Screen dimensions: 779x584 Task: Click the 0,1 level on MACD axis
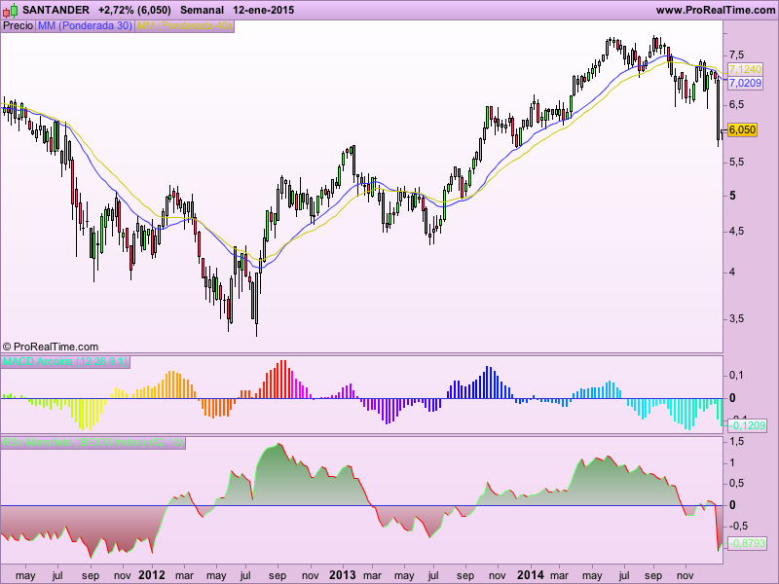click(x=736, y=376)
